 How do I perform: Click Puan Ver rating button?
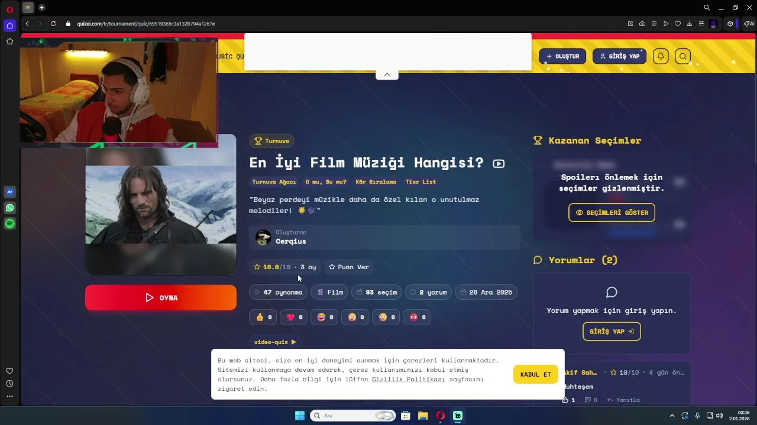[349, 267]
